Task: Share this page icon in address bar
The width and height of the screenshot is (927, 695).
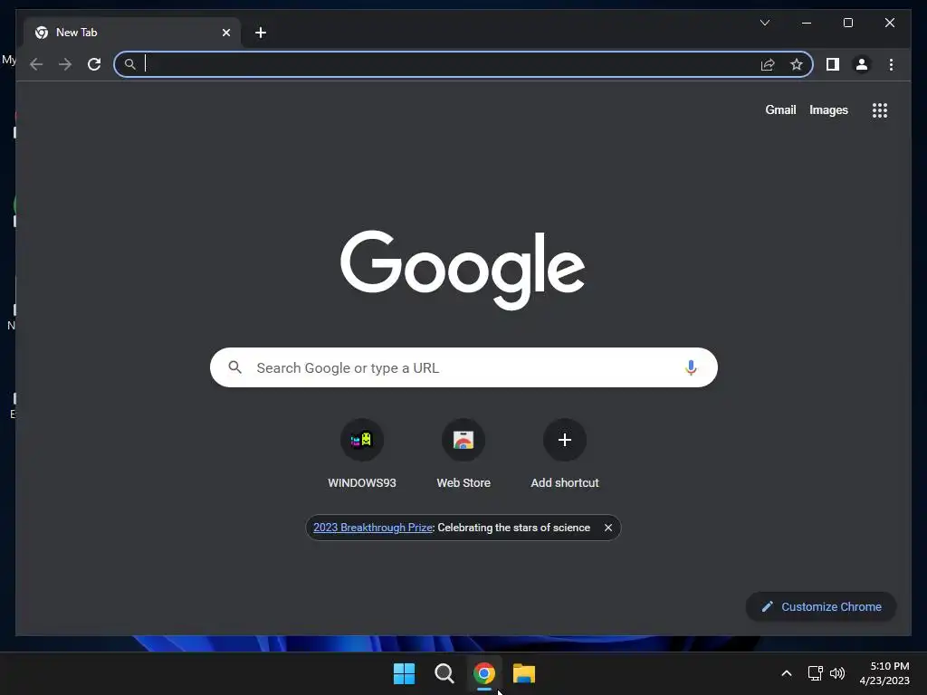Action: click(768, 64)
